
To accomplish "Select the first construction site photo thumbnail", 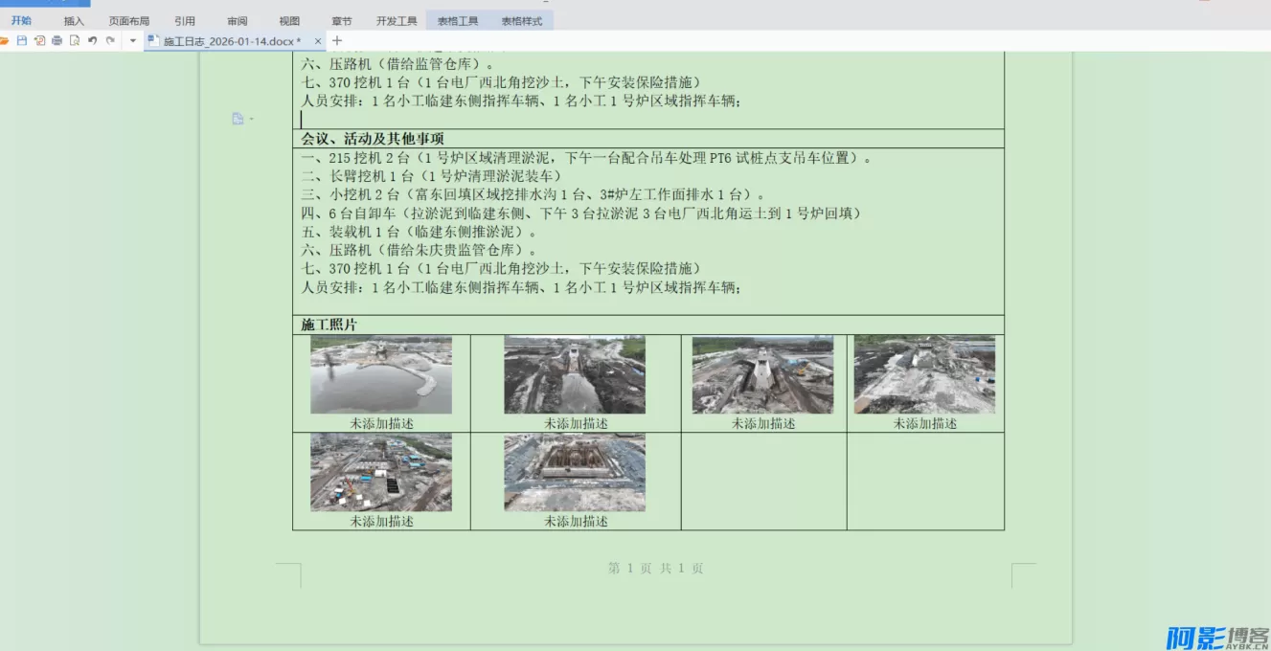I will point(380,374).
